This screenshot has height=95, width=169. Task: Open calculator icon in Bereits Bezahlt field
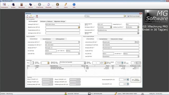[x=128, y=80]
